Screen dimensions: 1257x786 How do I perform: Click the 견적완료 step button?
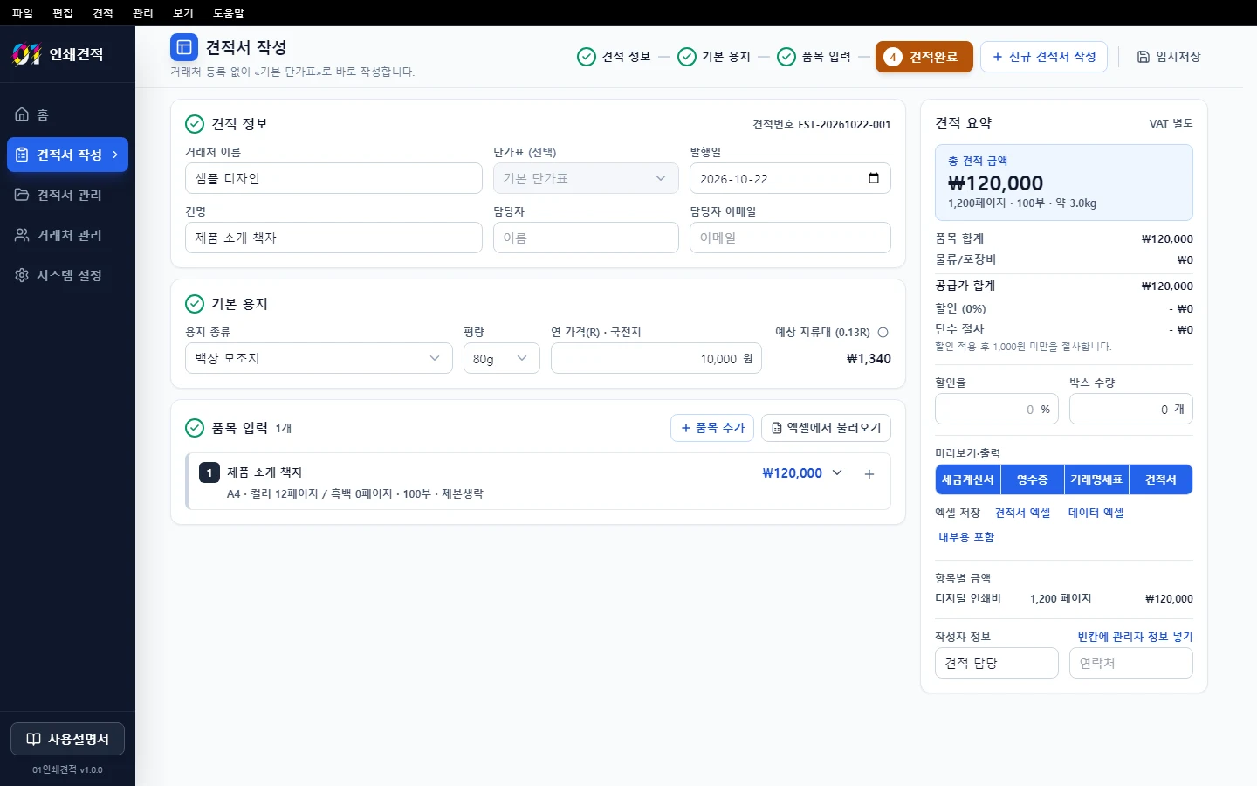[924, 57]
